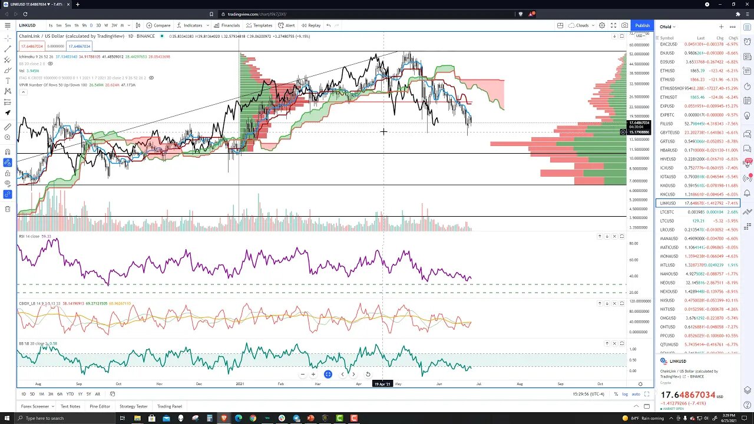Click the Publish button

(x=642, y=25)
